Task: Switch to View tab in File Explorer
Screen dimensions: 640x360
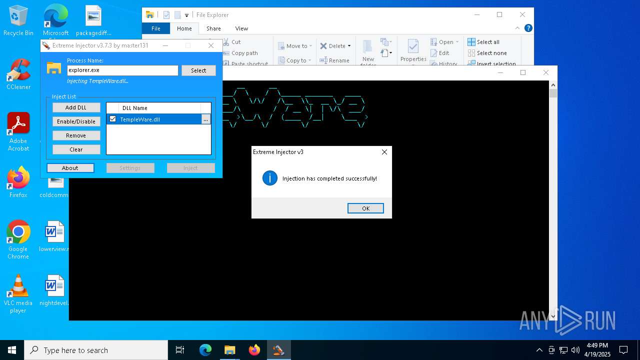Action: click(241, 28)
